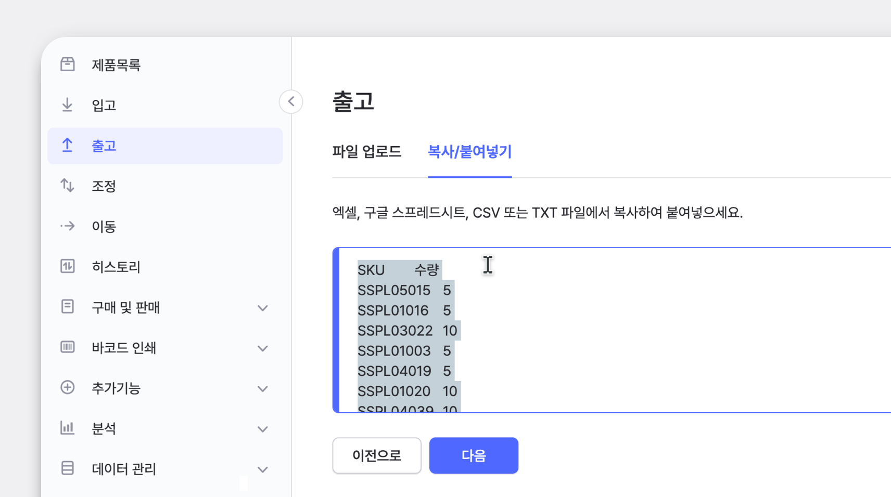Open the 조정 adjustment arrows icon
891x497 pixels.
coord(67,186)
